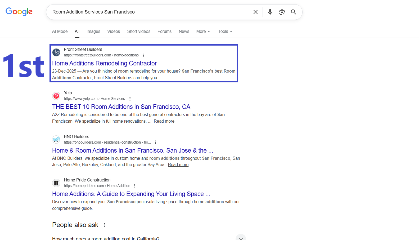Switch to the Images tab

point(93,31)
